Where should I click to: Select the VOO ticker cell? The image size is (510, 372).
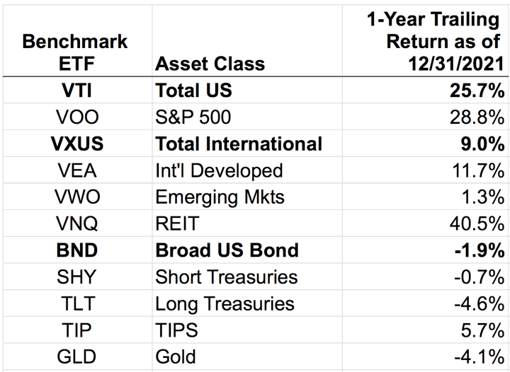pos(77,117)
